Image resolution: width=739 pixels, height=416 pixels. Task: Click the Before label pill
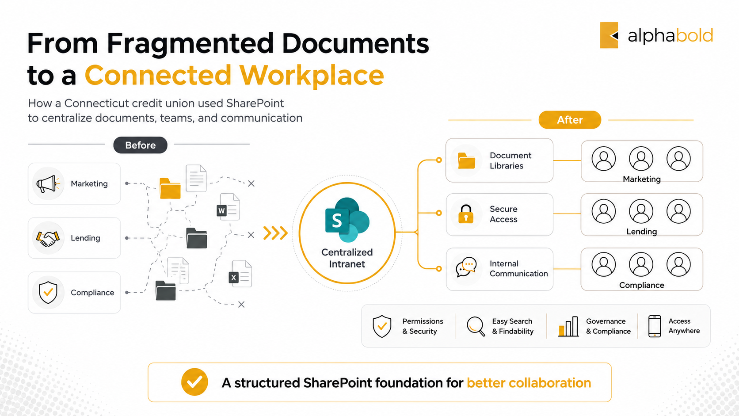coord(141,145)
